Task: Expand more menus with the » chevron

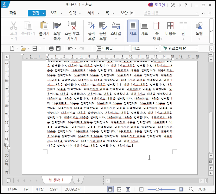Action: (132, 13)
